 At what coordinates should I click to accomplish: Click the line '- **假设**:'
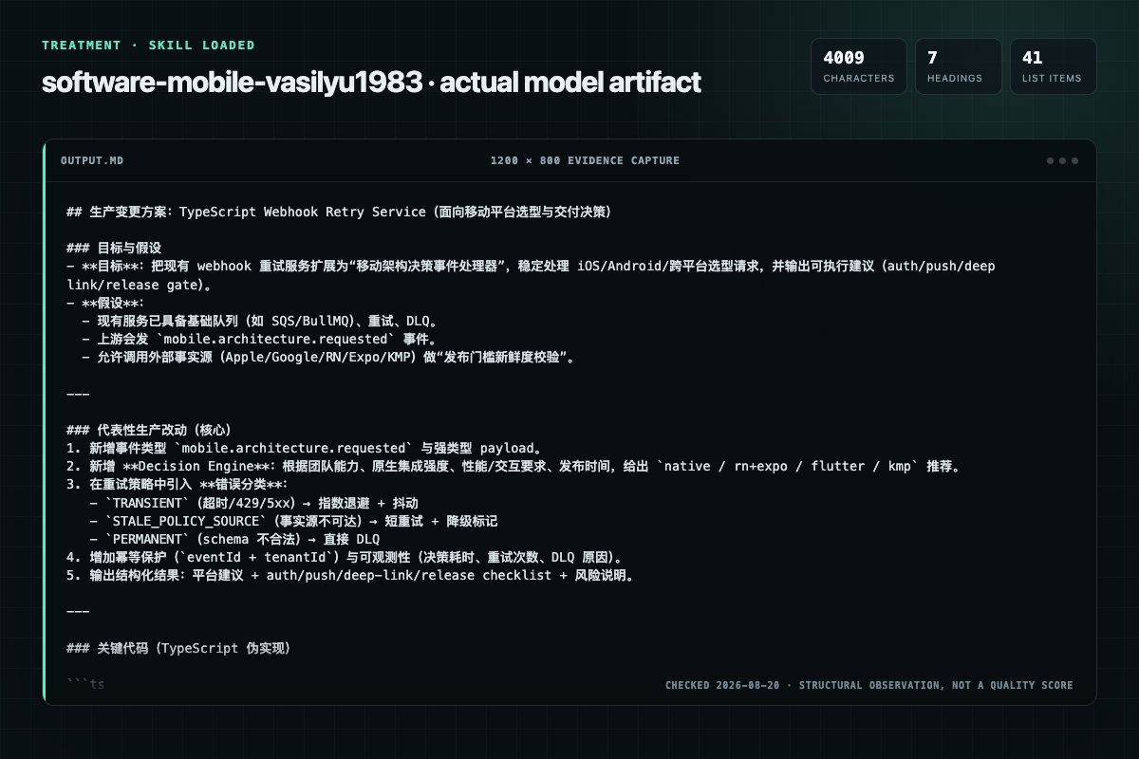[x=107, y=303]
